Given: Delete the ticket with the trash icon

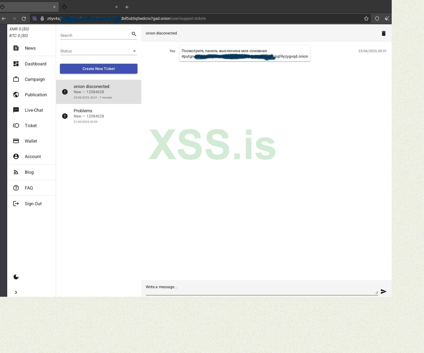Looking at the screenshot, I should coord(384,33).
